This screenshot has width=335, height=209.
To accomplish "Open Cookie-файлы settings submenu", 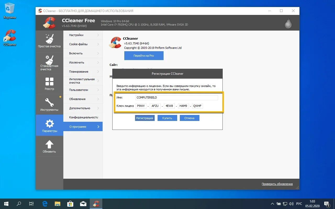I will click(83, 44).
